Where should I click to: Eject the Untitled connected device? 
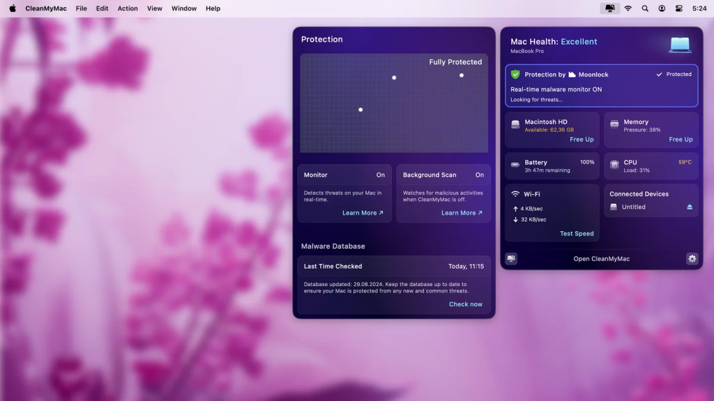690,207
